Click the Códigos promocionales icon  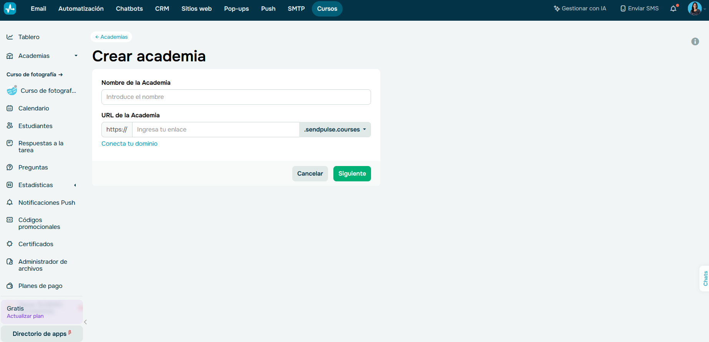click(x=10, y=220)
